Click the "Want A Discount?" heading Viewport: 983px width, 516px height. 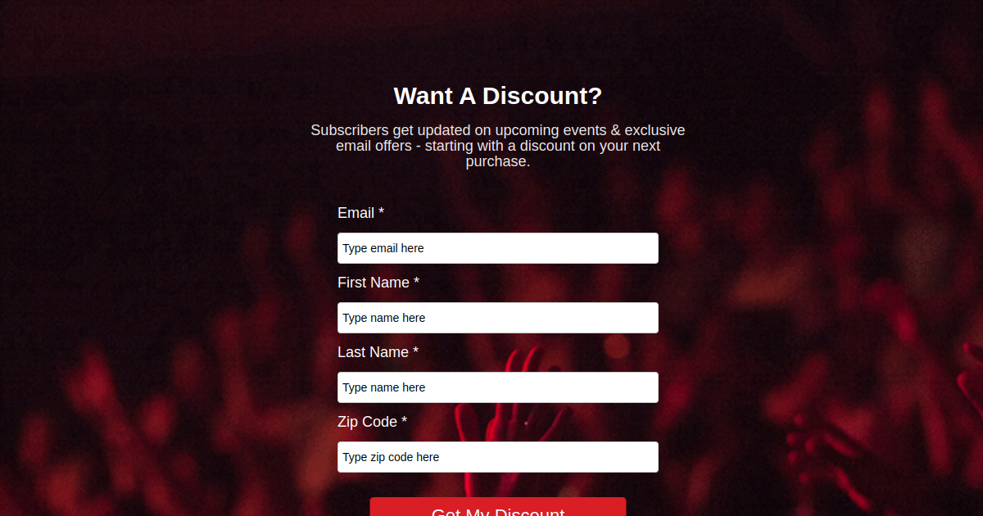tap(498, 96)
